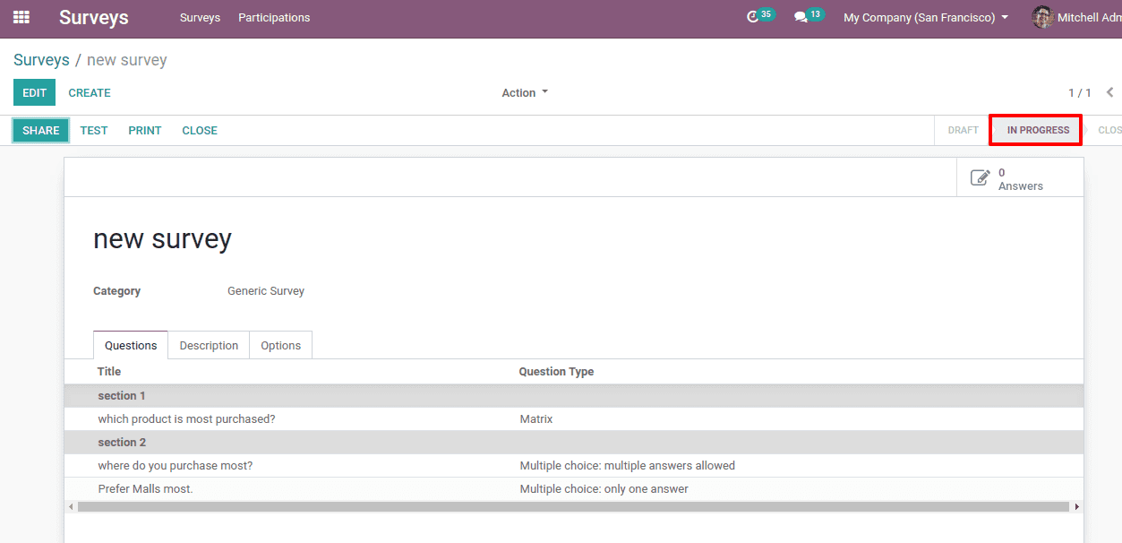Screen dimensions: 1122x543
Task: Click the CLOSE survey button
Action: click(x=200, y=130)
